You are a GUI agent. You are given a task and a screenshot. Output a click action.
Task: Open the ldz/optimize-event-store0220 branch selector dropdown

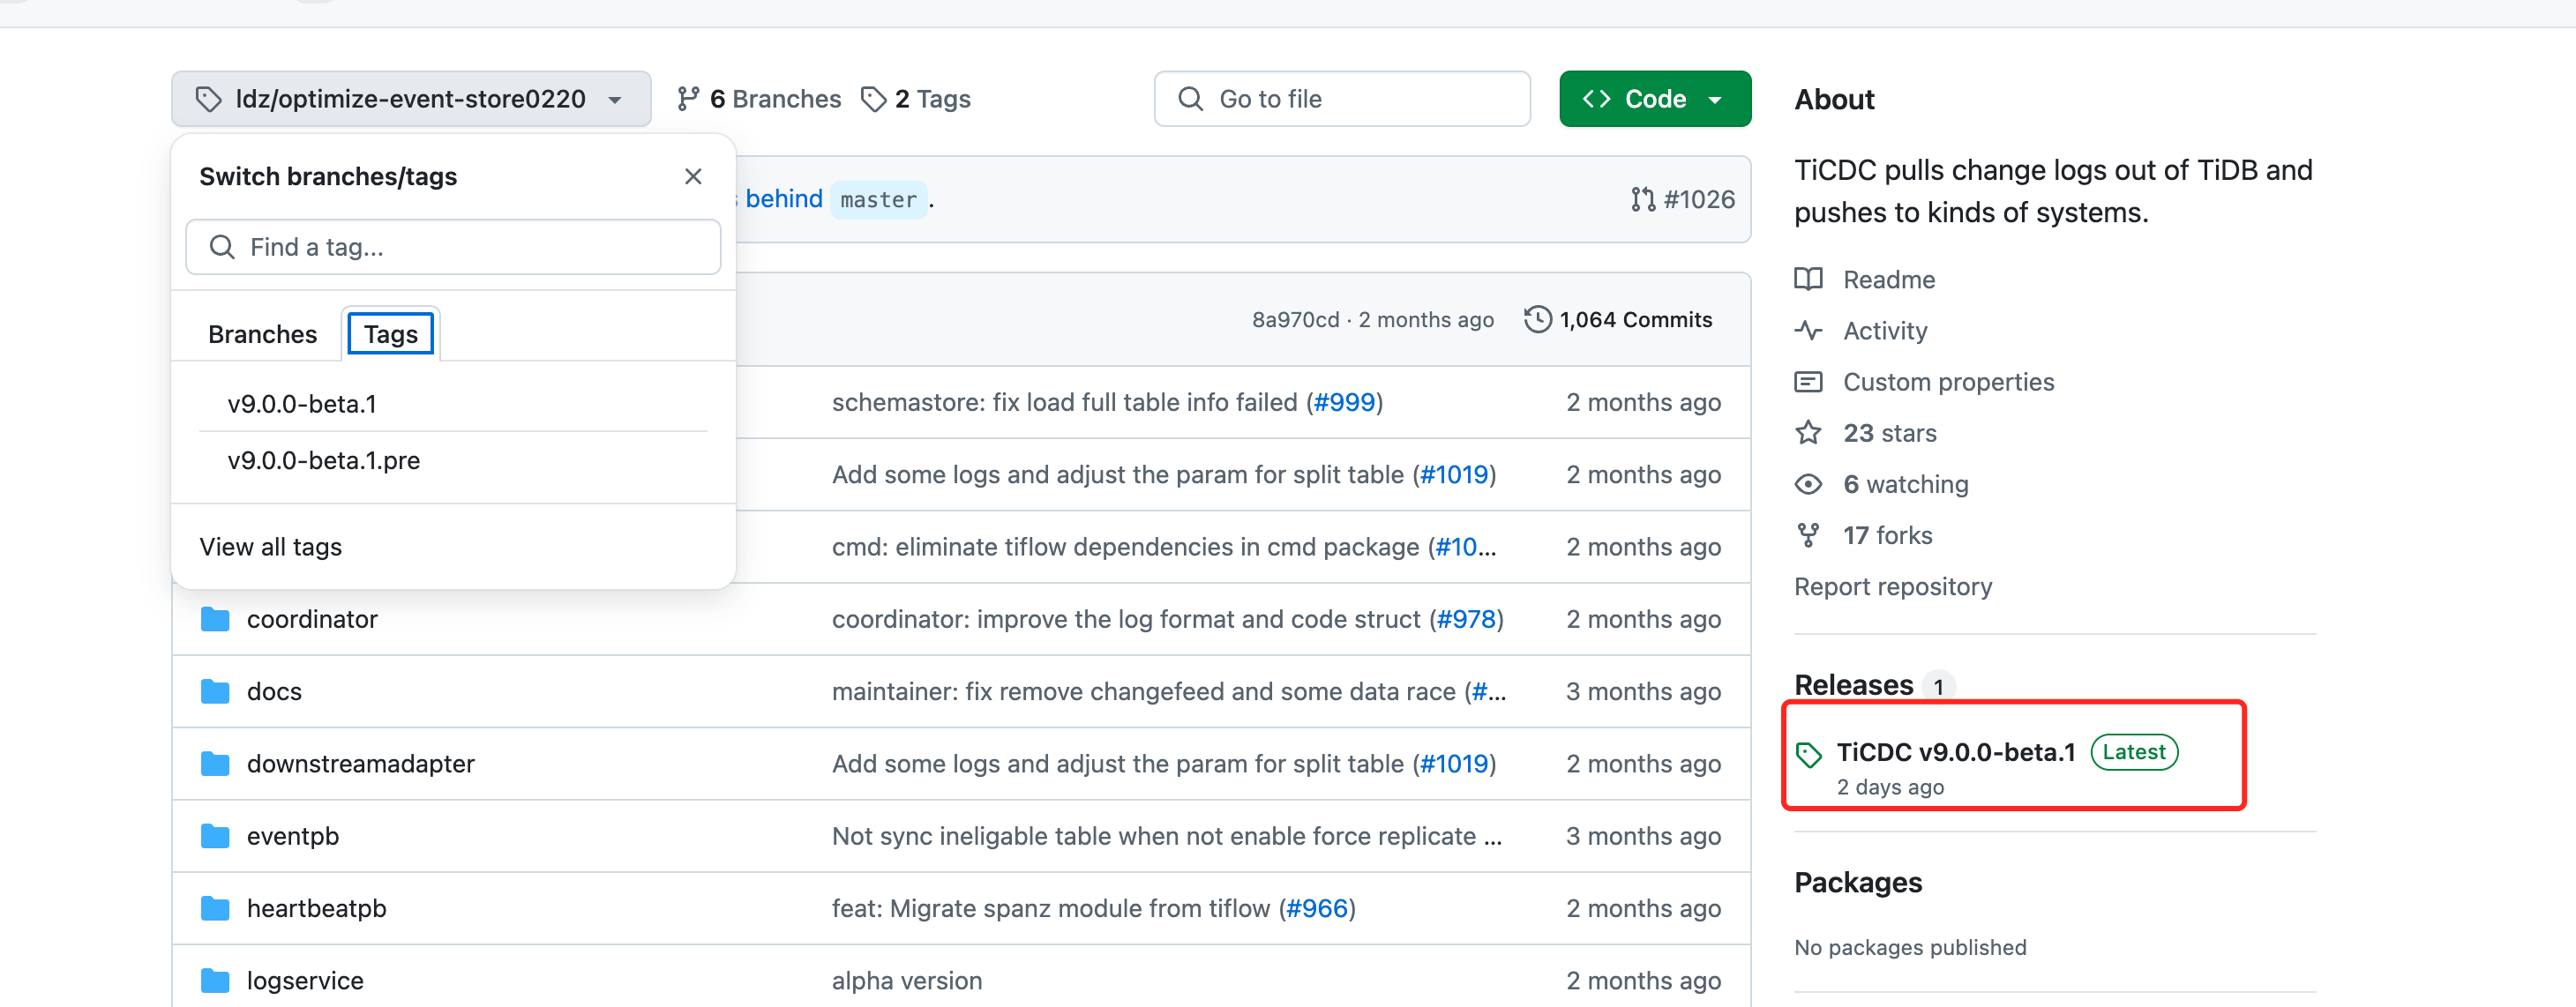click(411, 99)
